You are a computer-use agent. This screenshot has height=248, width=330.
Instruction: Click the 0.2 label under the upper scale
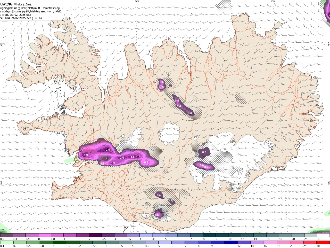pos(2,239)
